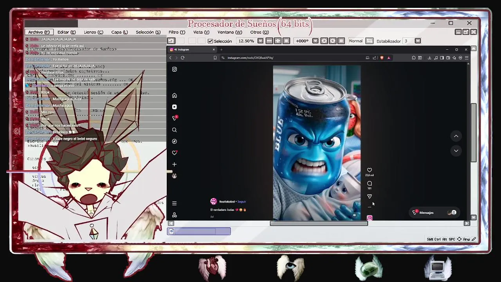The image size is (501, 282).
Task: Open the Editar menu
Action: point(67,32)
